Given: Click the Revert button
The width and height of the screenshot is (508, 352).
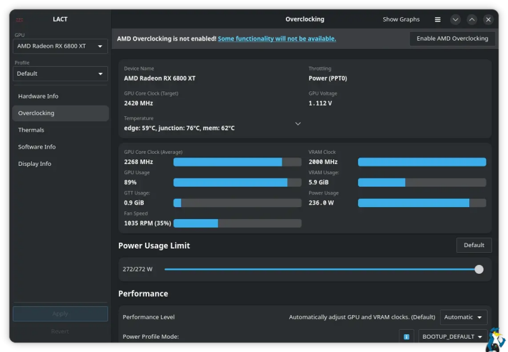Looking at the screenshot, I should click(60, 331).
